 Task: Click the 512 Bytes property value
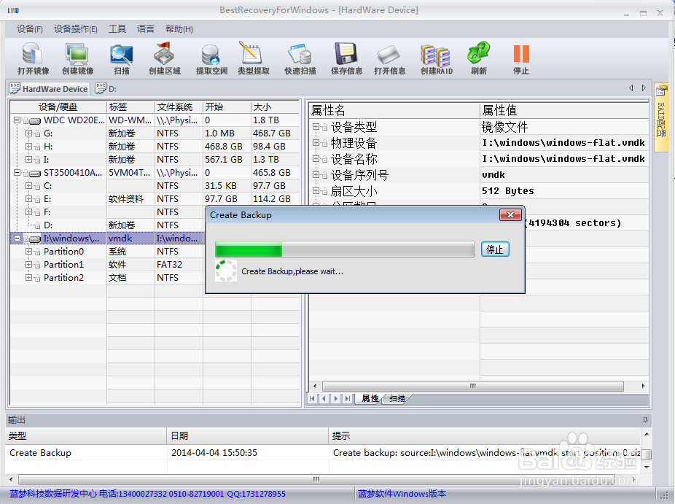(x=508, y=191)
